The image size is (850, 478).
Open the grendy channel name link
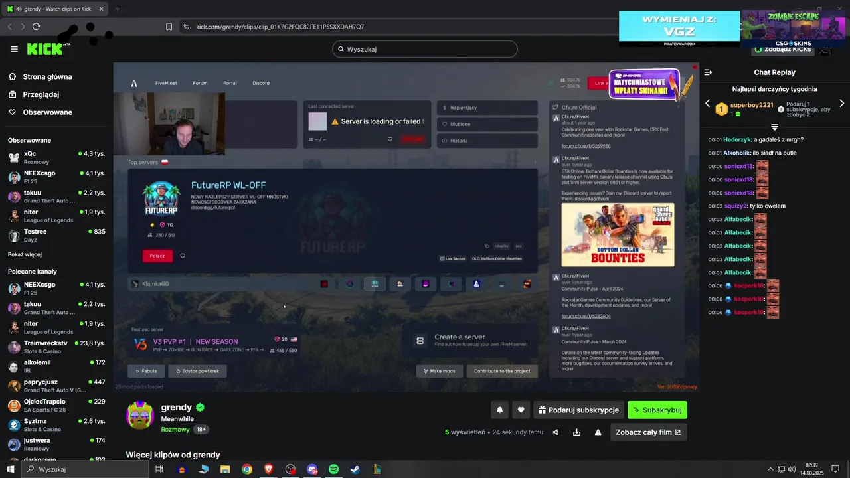177,408
